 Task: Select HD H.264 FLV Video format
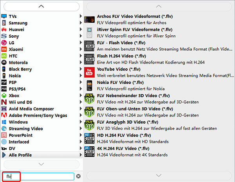coord(159,138)
